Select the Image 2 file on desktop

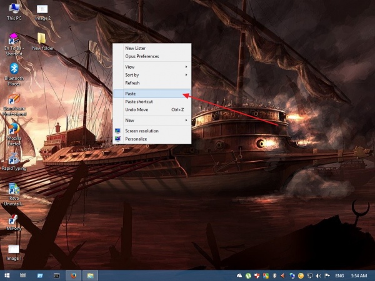point(42,9)
